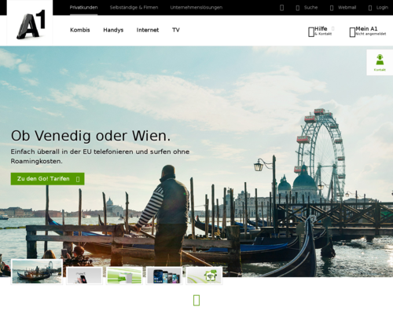Screen dimensions: 393x314
Task: Switch to Selbständige & Firmen tab
Action: coord(134,8)
